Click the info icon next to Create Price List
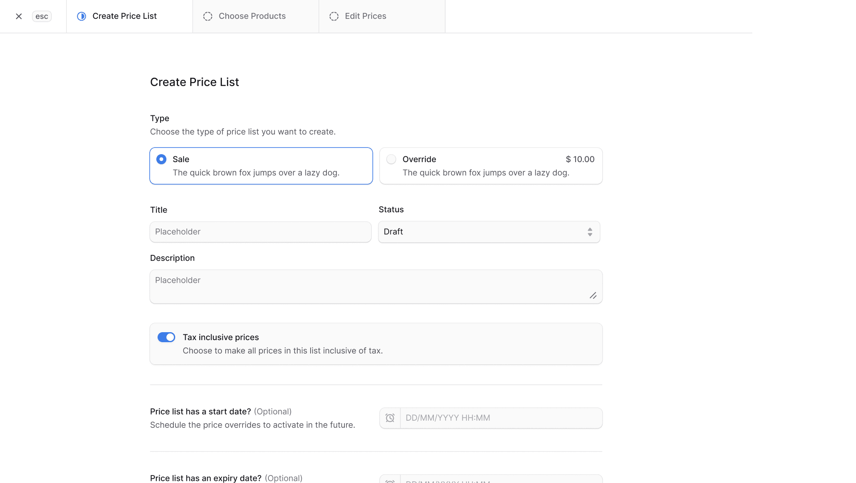 coord(81,16)
